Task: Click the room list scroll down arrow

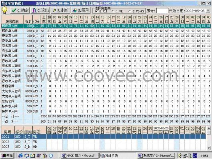Action: click(209, 148)
